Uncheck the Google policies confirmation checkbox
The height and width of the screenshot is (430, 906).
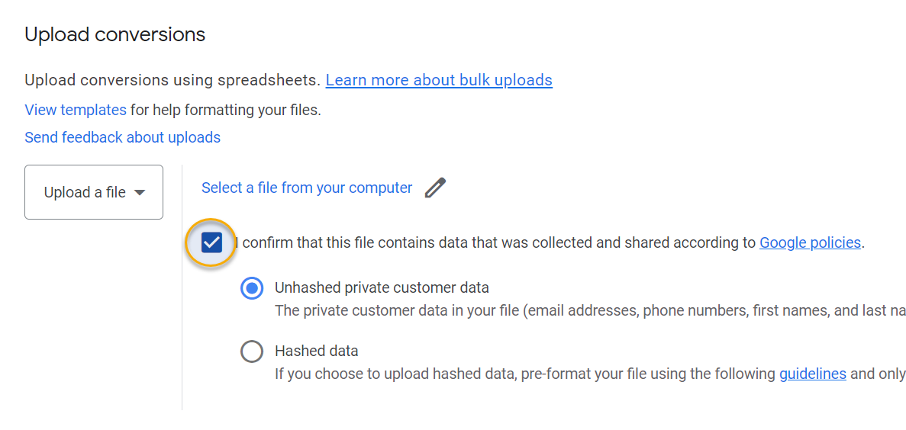pos(211,243)
